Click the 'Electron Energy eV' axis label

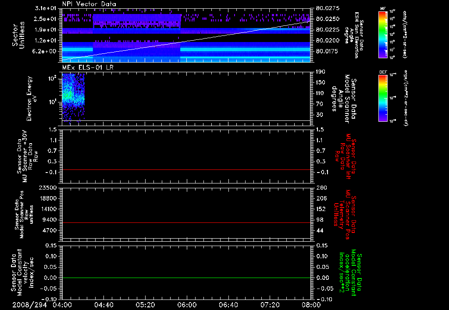pyautogui.click(x=32, y=99)
